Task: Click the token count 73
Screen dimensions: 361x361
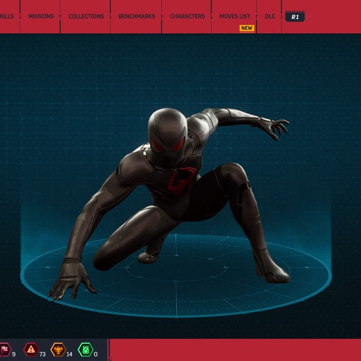Action: tap(43, 354)
